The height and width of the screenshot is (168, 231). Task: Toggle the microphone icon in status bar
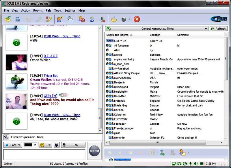190,164
